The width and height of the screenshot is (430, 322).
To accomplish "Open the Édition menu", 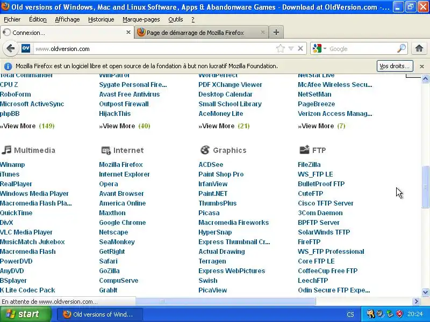I will (x=38, y=19).
